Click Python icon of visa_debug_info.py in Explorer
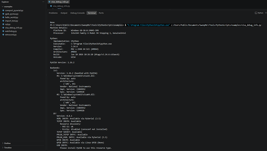 pos(3,27)
